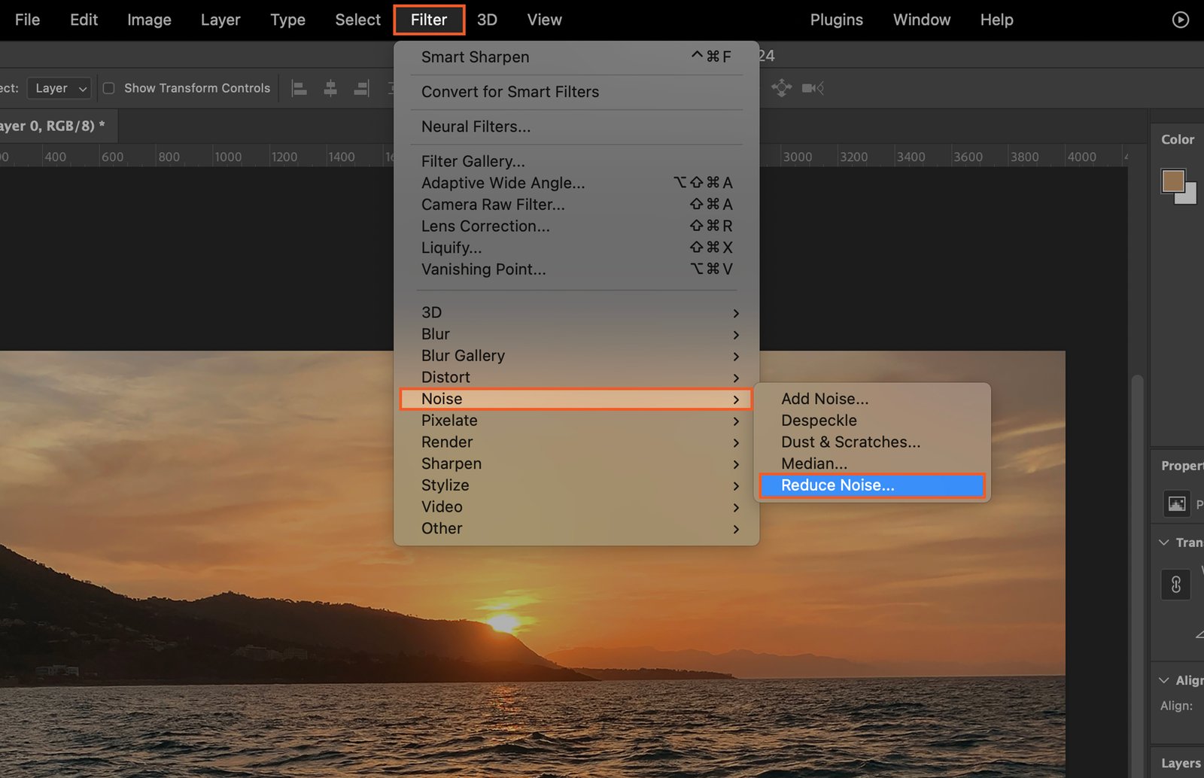
Task: Click the align horizontal centers icon
Action: point(330,89)
